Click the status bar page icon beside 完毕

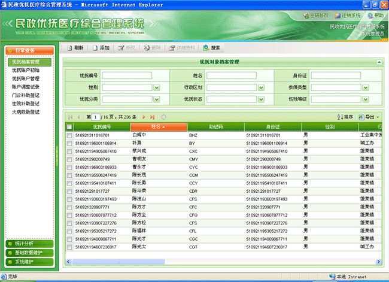(x=4, y=277)
